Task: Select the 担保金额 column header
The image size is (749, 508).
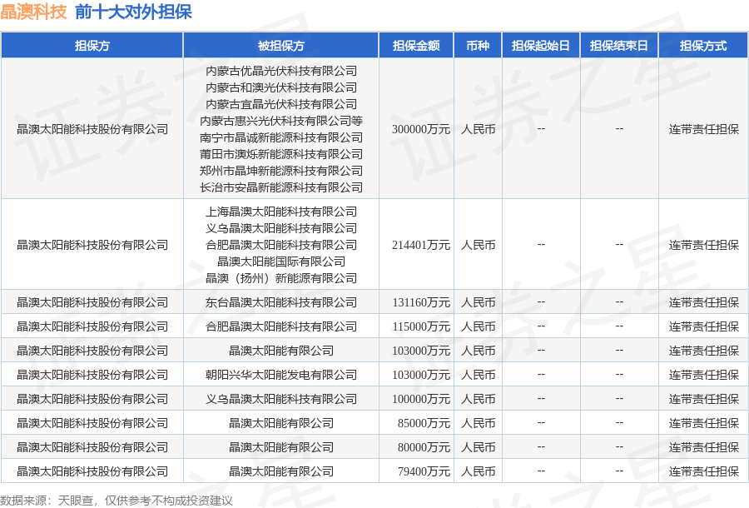Action: point(416,46)
